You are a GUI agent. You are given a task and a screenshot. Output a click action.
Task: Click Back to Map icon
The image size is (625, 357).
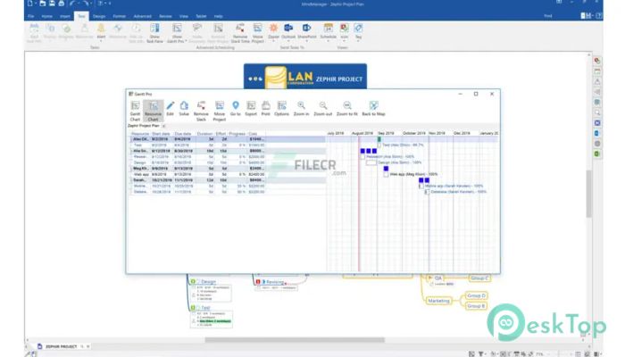(x=373, y=108)
